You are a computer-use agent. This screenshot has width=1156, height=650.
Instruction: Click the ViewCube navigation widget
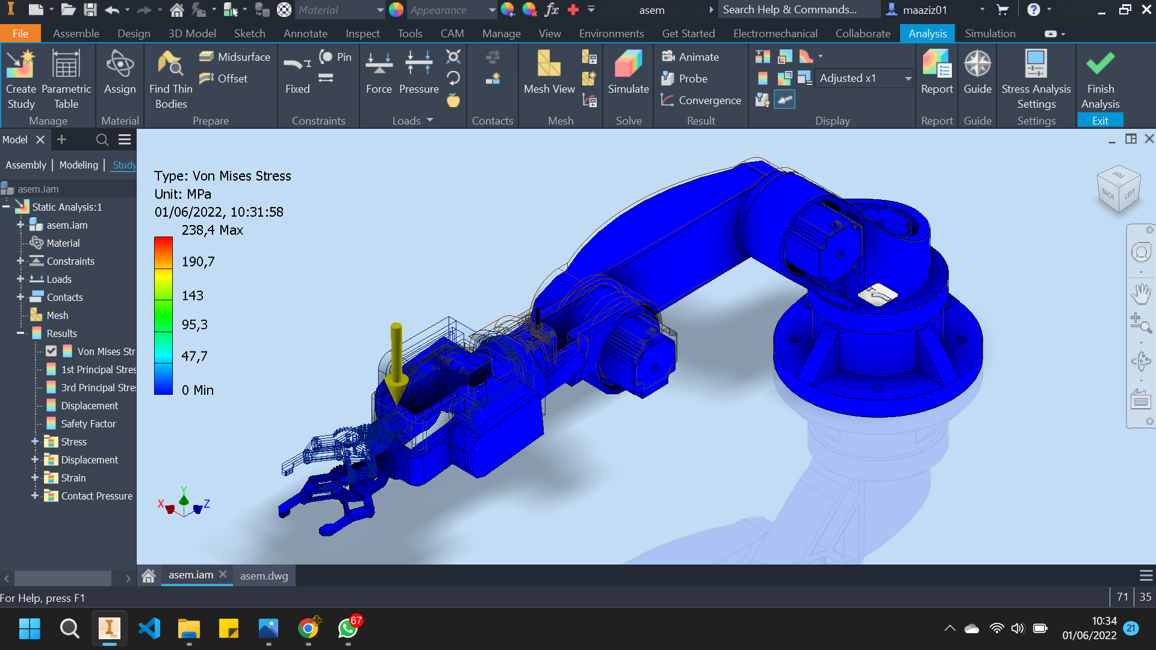tap(1119, 189)
